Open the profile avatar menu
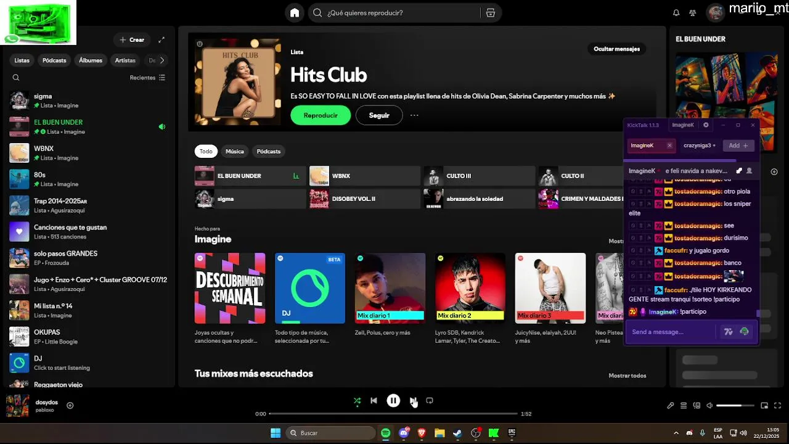789x444 pixels. 715,12
